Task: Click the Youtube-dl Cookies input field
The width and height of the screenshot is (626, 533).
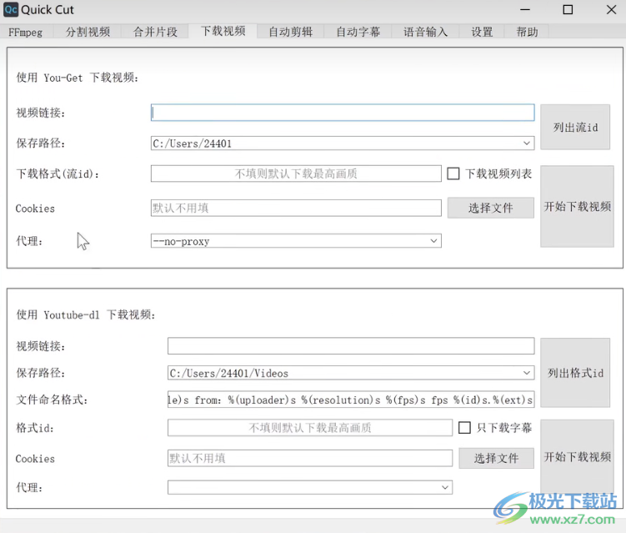Action: point(310,458)
